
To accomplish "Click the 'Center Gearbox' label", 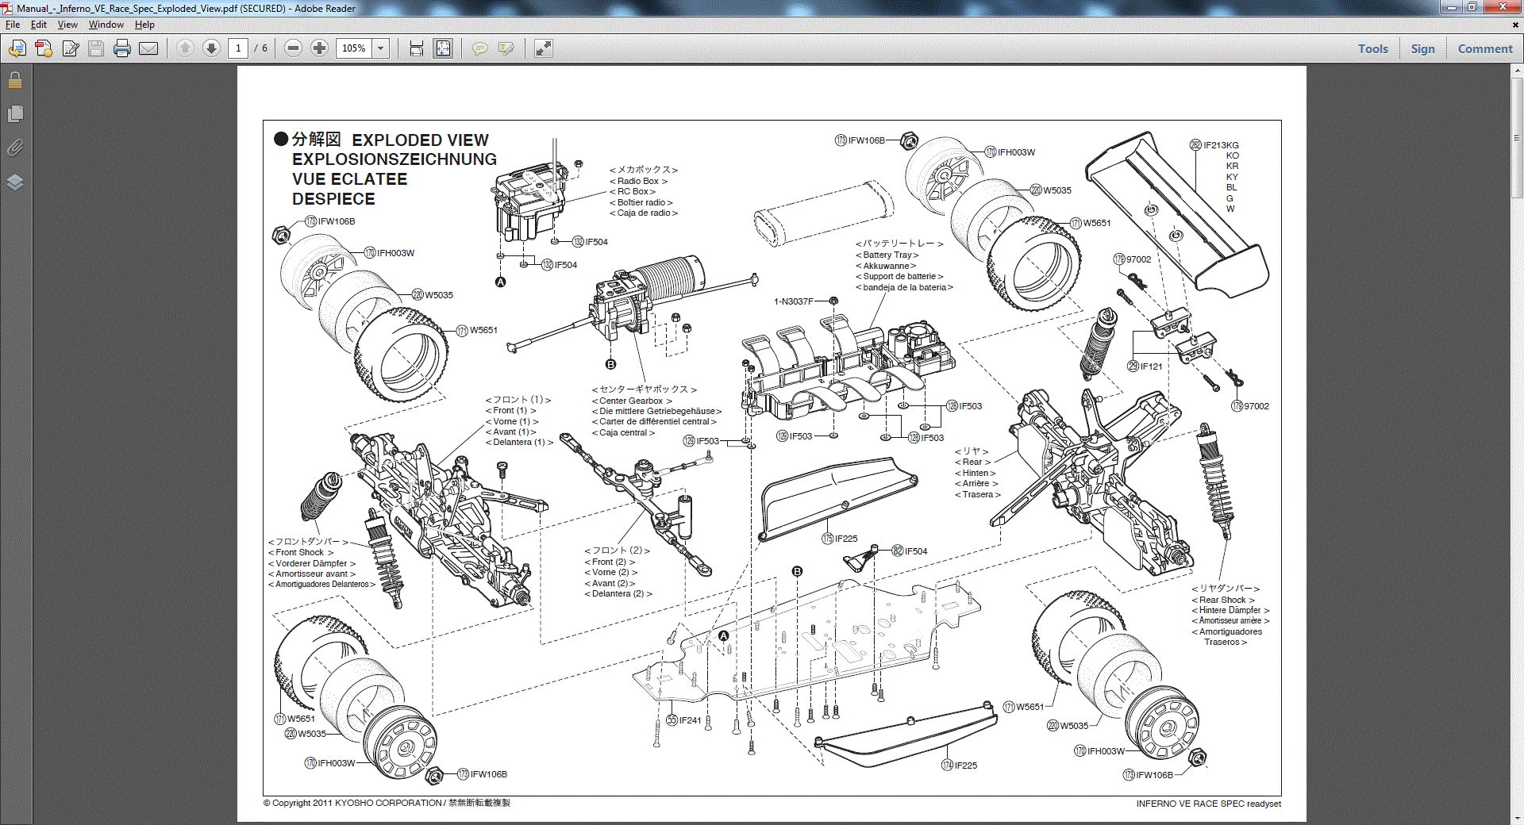I will [x=631, y=401].
